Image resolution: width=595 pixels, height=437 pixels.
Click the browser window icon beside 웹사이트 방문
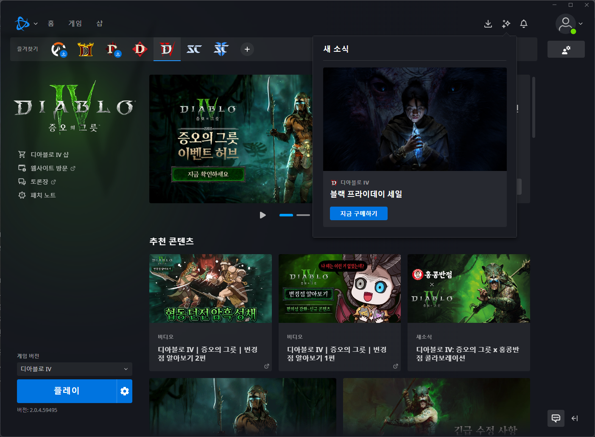click(22, 168)
